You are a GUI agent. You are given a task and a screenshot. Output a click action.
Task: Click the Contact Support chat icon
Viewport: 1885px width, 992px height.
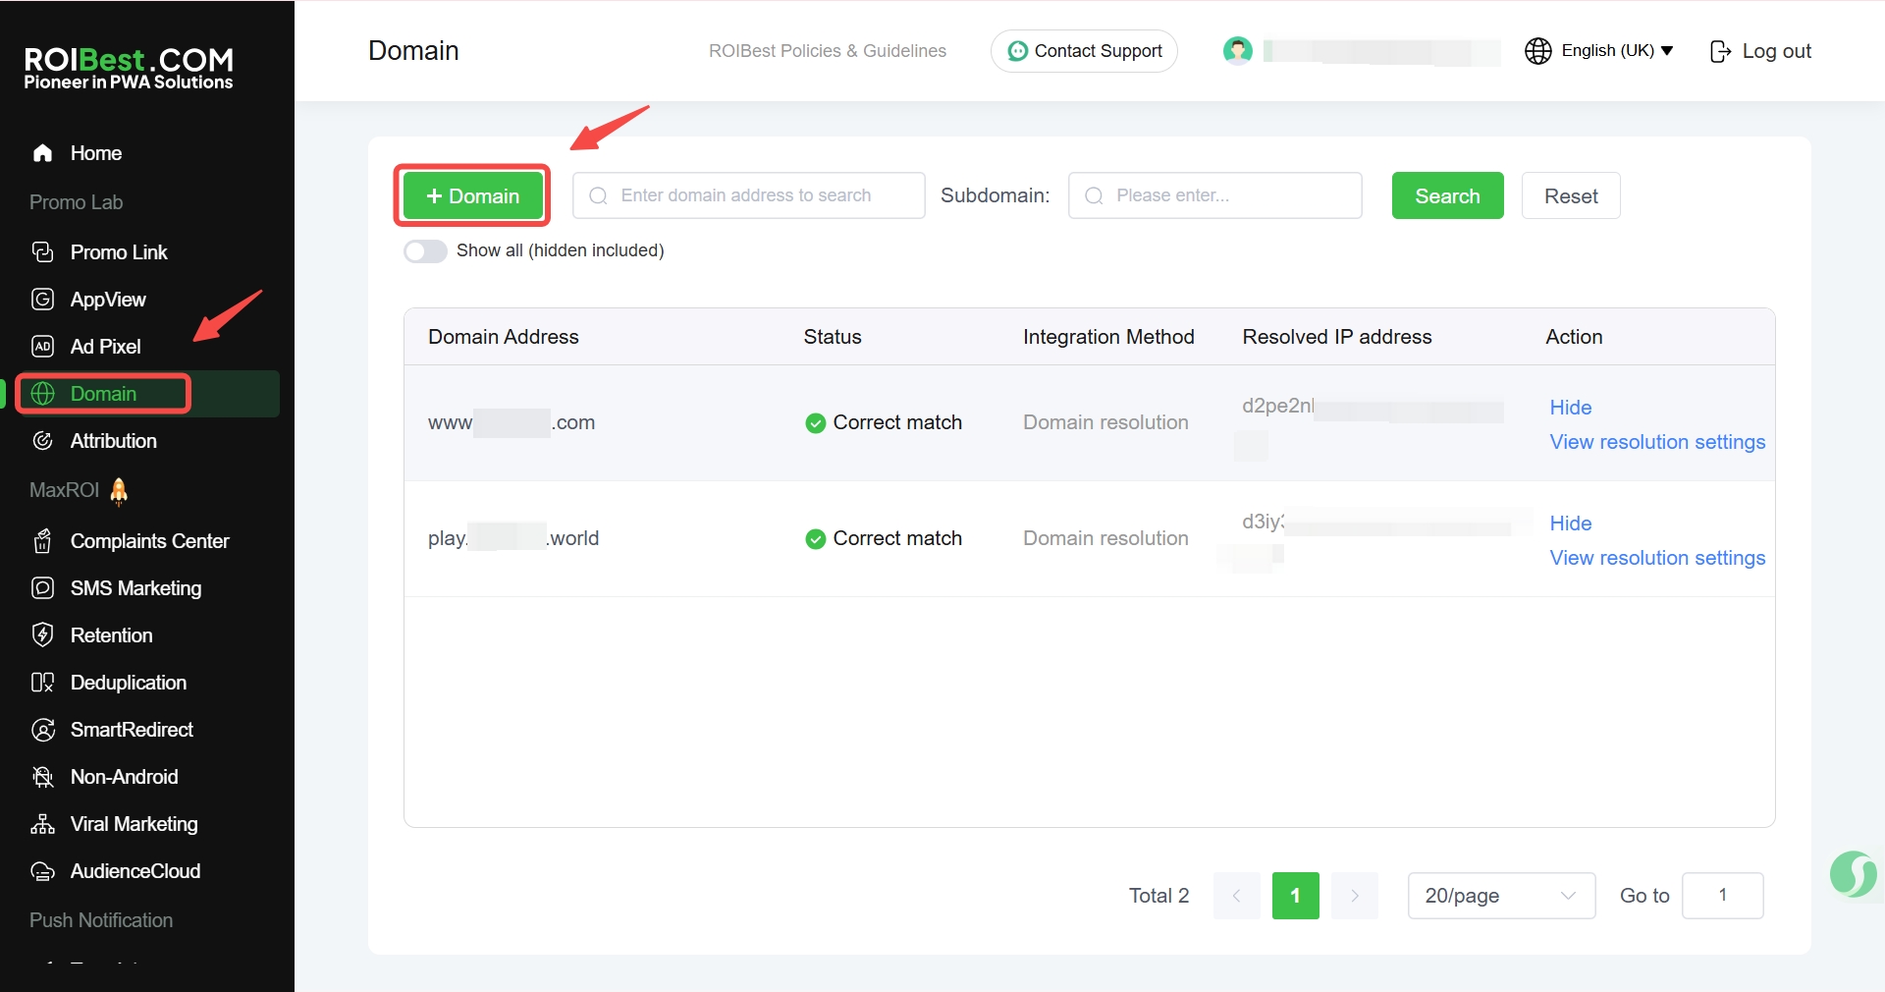(x=1018, y=51)
